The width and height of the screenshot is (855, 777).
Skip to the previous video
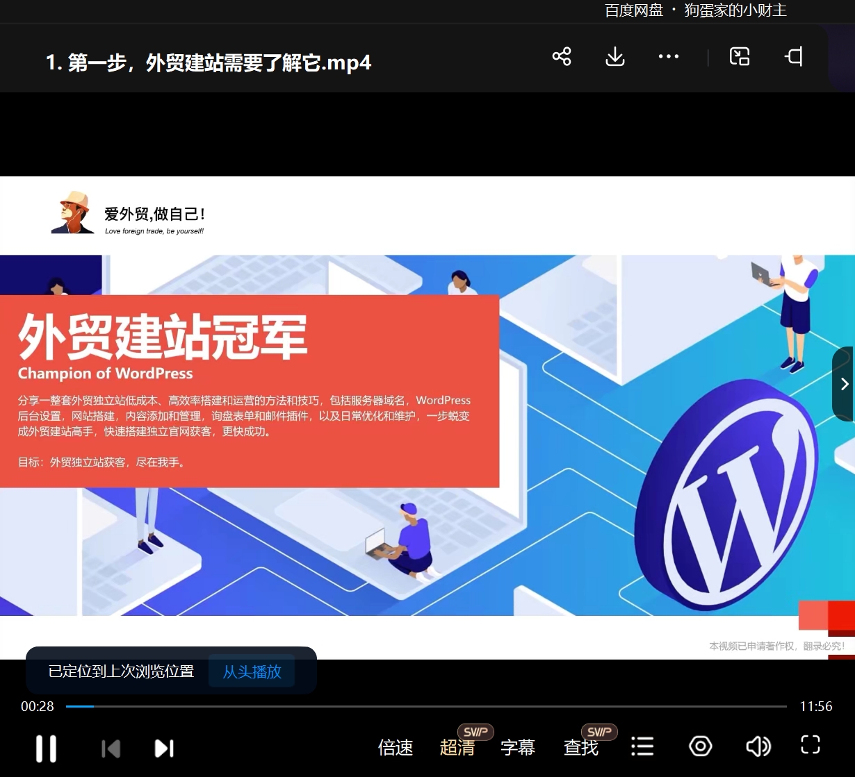pos(111,748)
